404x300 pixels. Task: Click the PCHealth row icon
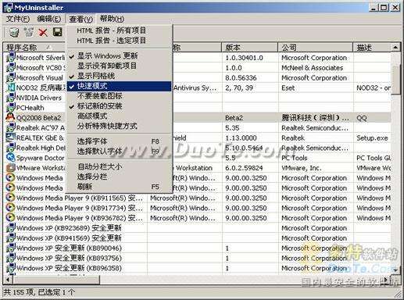(10, 108)
